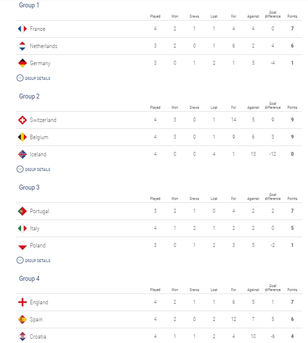Viewport: 308px width, 343px height.
Task: Click the Italy flag icon
Action: pyautogui.click(x=23, y=228)
